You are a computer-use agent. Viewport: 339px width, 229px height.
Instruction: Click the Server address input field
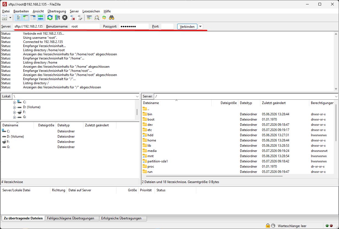click(x=28, y=26)
